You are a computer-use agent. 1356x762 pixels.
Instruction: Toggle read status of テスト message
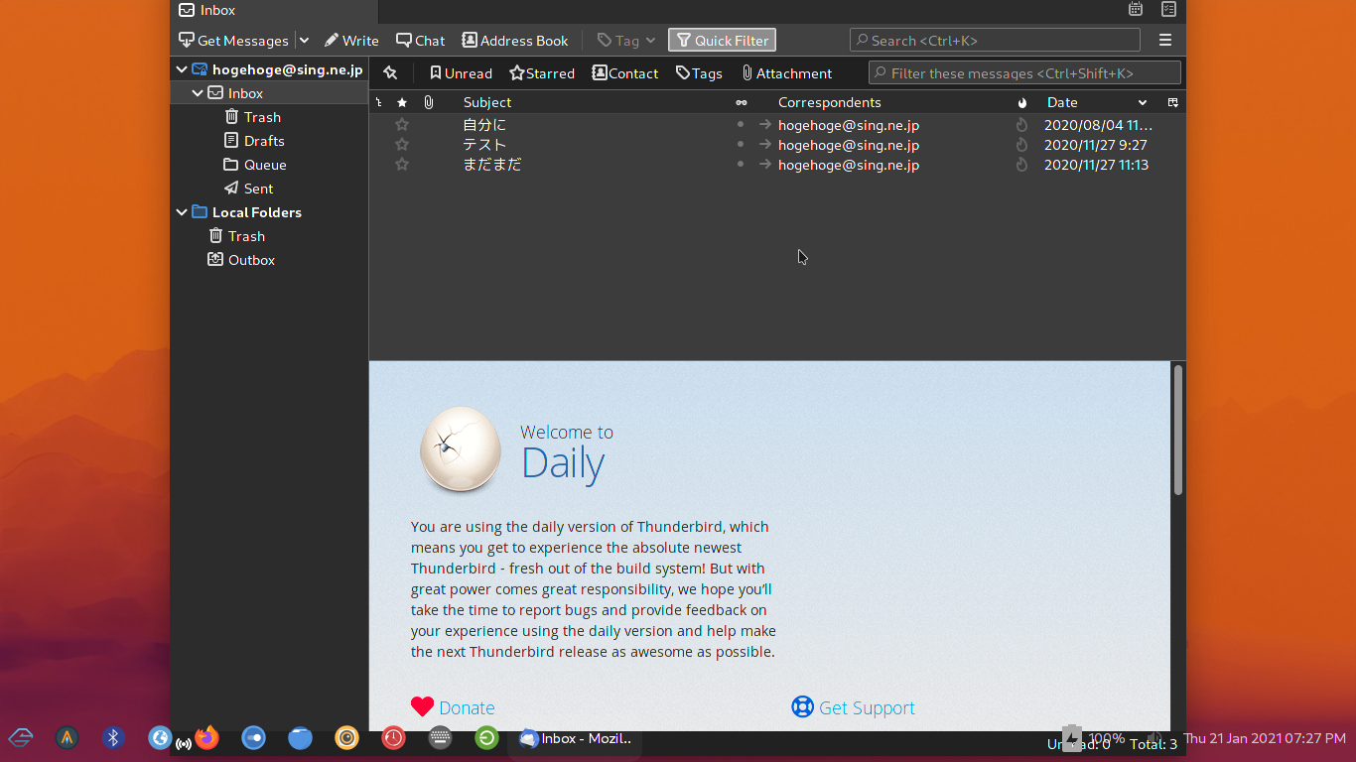point(741,145)
